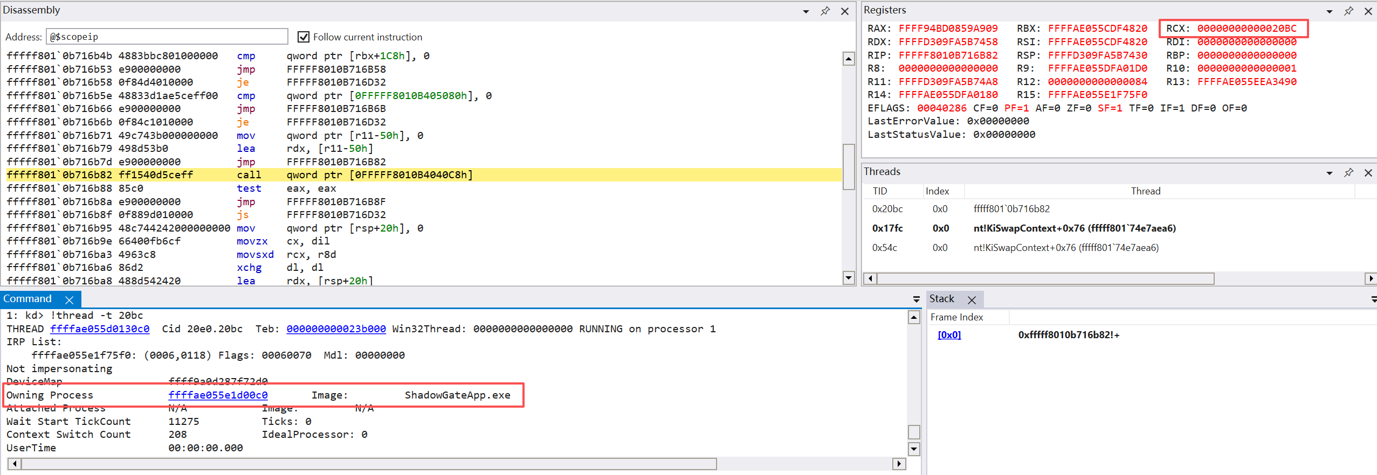
Task: Pin the Threads panel
Action: (x=1348, y=172)
